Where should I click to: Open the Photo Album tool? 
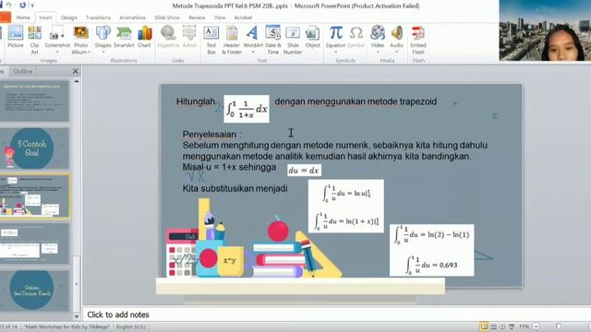[80, 40]
